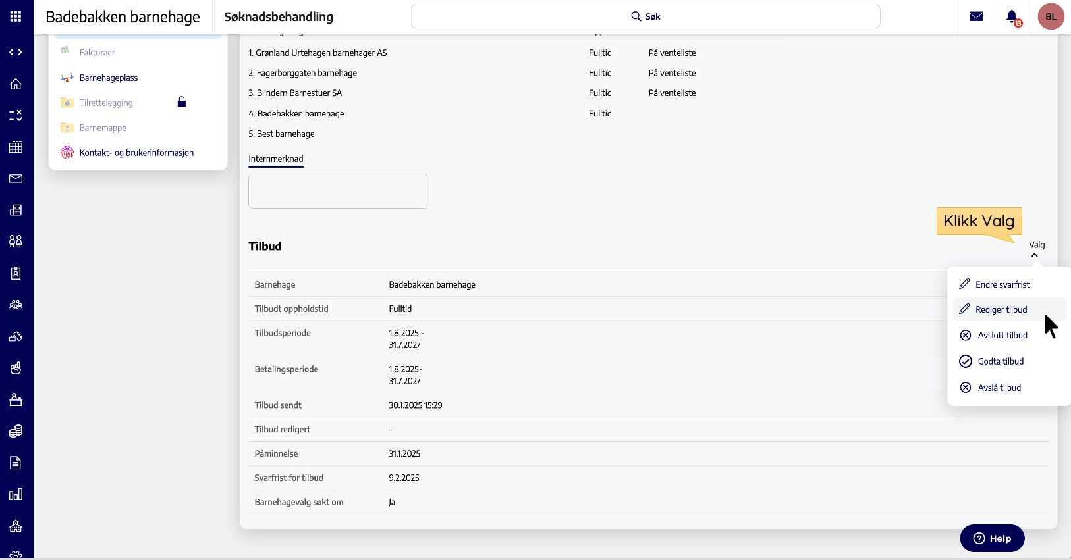Click the BL user avatar
The image size is (1071, 560).
point(1051,16)
